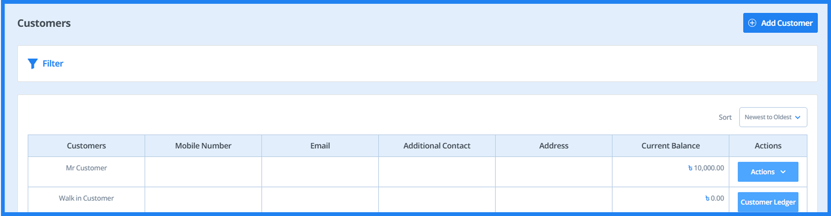The width and height of the screenshot is (831, 216).
Task: Click the Sort label beside the dropdown
Action: [725, 117]
